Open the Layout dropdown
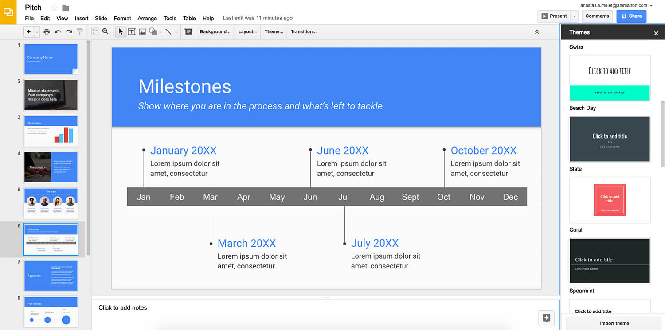 click(x=248, y=31)
